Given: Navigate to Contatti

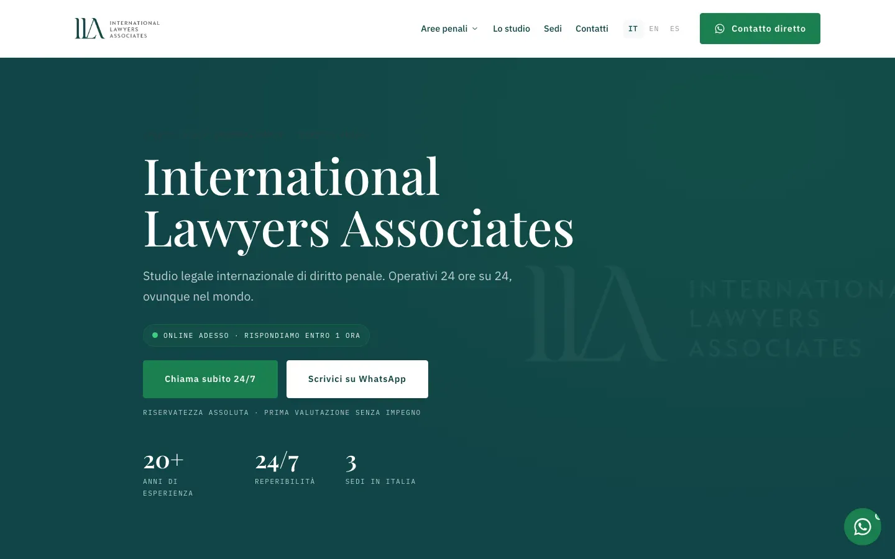Looking at the screenshot, I should tap(592, 29).
